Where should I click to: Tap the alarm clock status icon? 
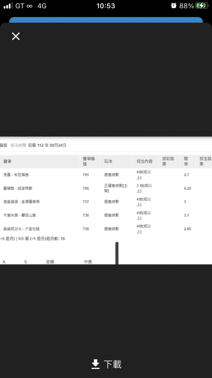pos(174,6)
